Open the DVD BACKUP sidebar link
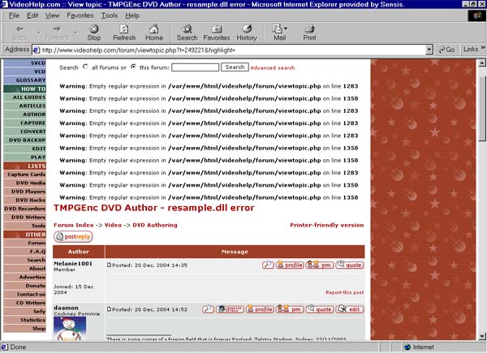This screenshot has height=354, width=487. point(25,140)
